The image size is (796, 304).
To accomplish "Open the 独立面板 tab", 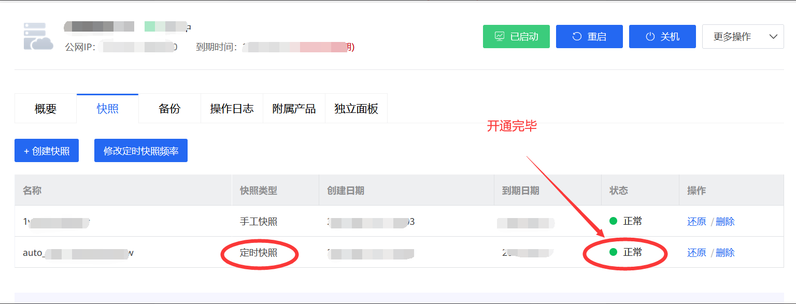I will pyautogui.click(x=356, y=109).
